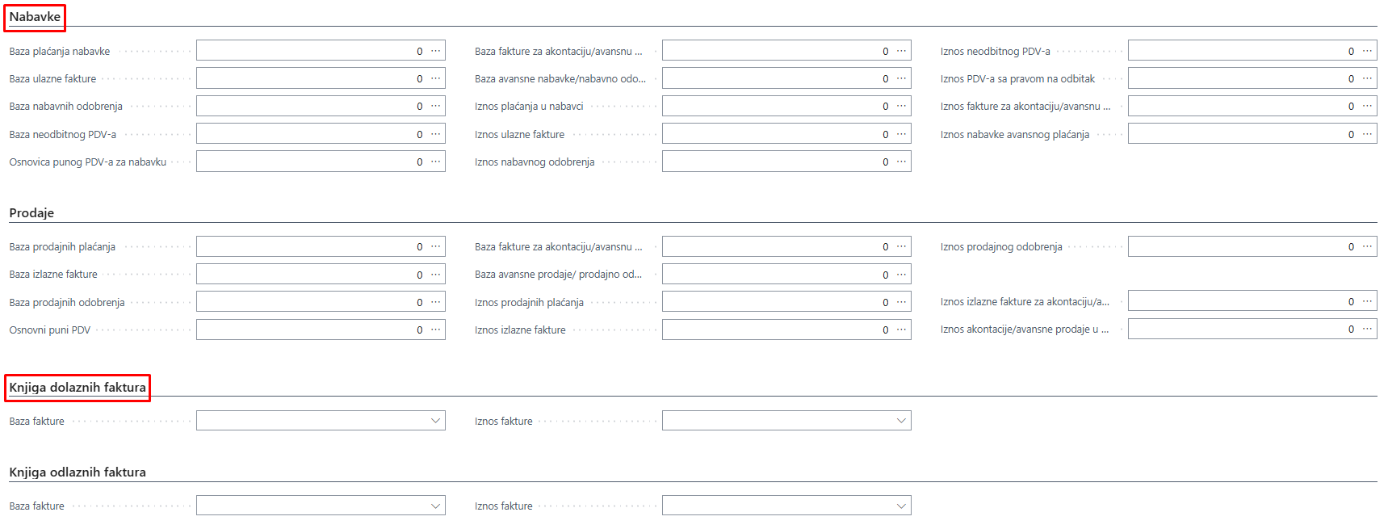Viewport: 1388px width, 529px height.
Task: Collapse the Prodaje section header
Action: tap(31, 213)
